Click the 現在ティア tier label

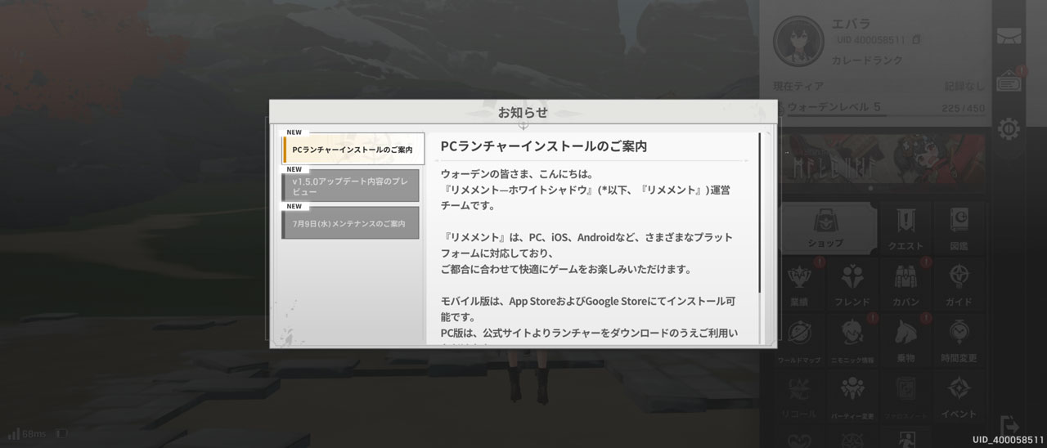point(798,86)
